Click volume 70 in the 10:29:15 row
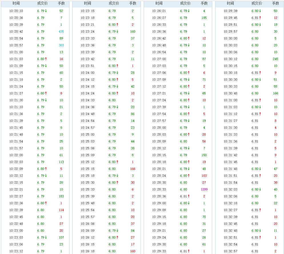 point(204,217)
